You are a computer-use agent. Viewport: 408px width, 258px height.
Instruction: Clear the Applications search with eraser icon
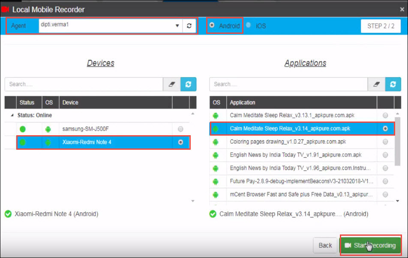[377, 84]
